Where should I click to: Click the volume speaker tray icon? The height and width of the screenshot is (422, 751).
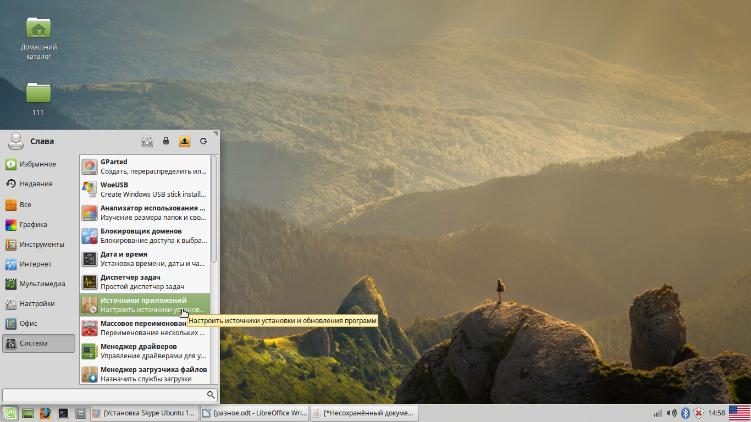671,413
